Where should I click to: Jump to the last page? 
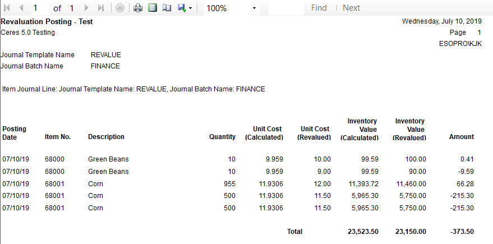[101, 8]
